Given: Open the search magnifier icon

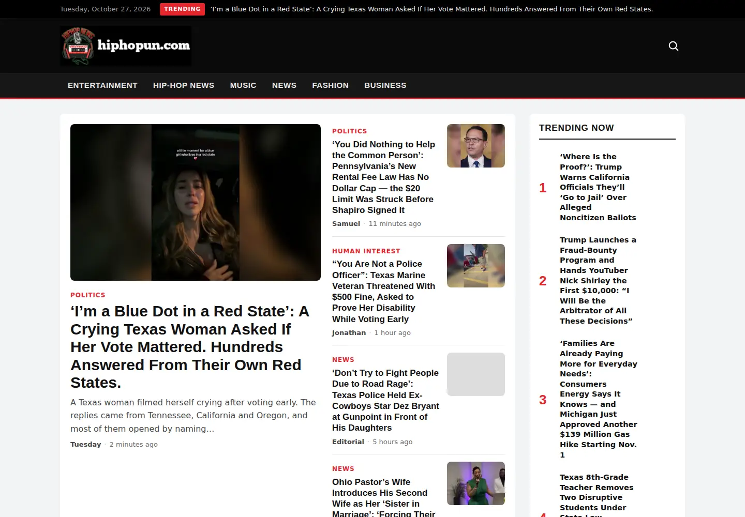Looking at the screenshot, I should [673, 46].
